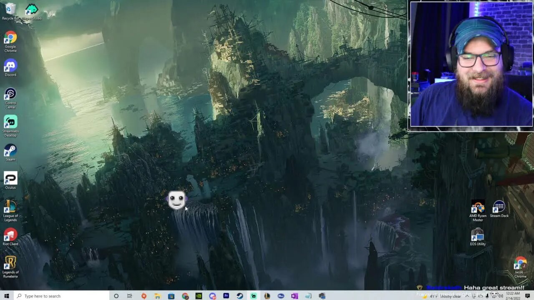Open League of Legends from the taskbar
Viewport: 534px width, 300px height.
tap(267, 296)
